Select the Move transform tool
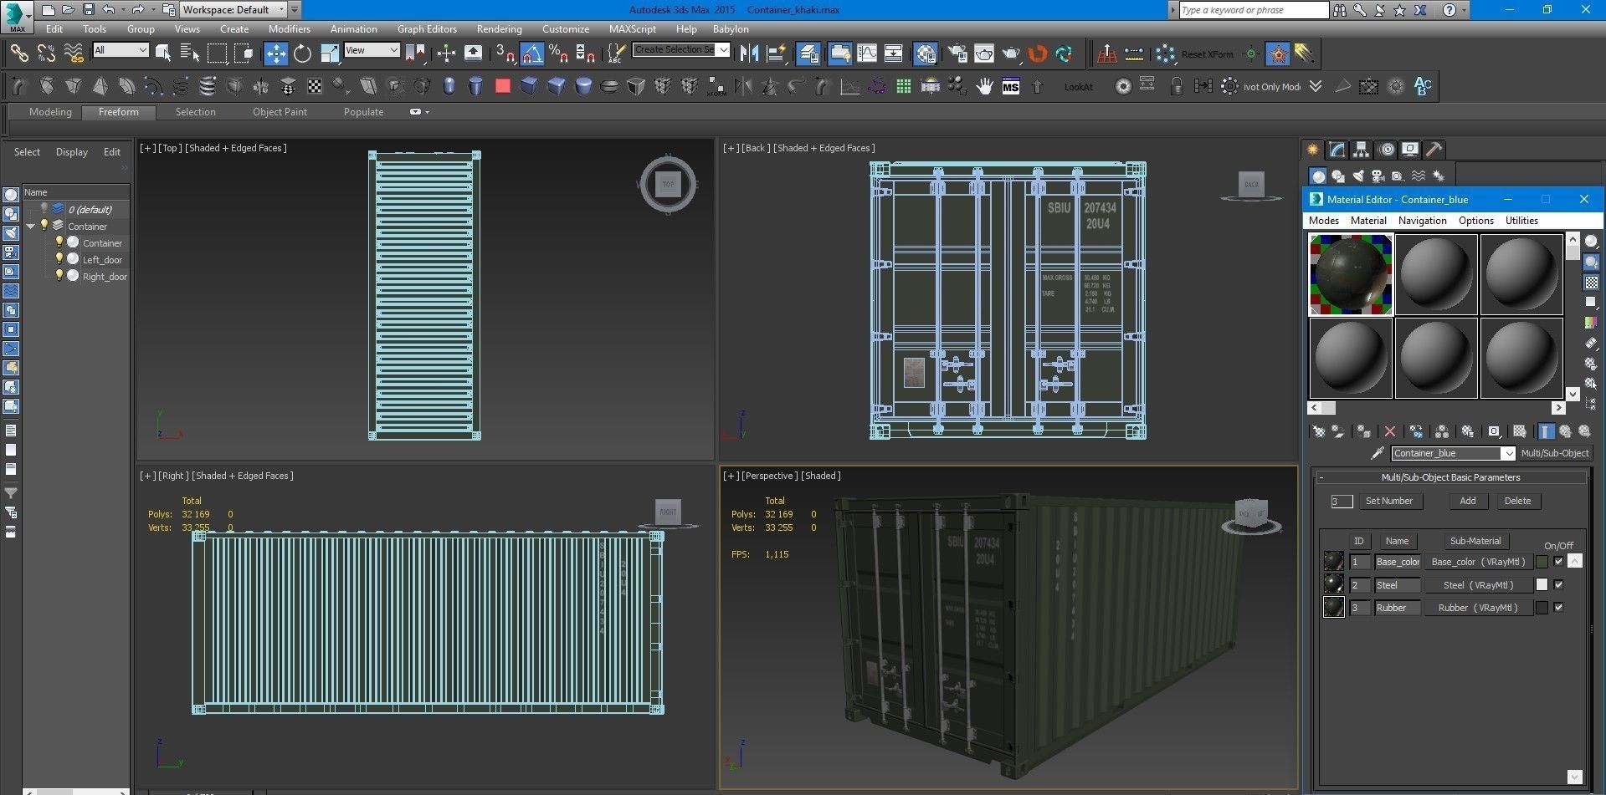This screenshot has width=1606, height=795. 275,54
